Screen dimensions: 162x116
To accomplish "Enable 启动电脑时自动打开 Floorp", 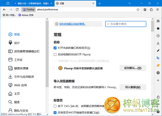I will point(55,54).
